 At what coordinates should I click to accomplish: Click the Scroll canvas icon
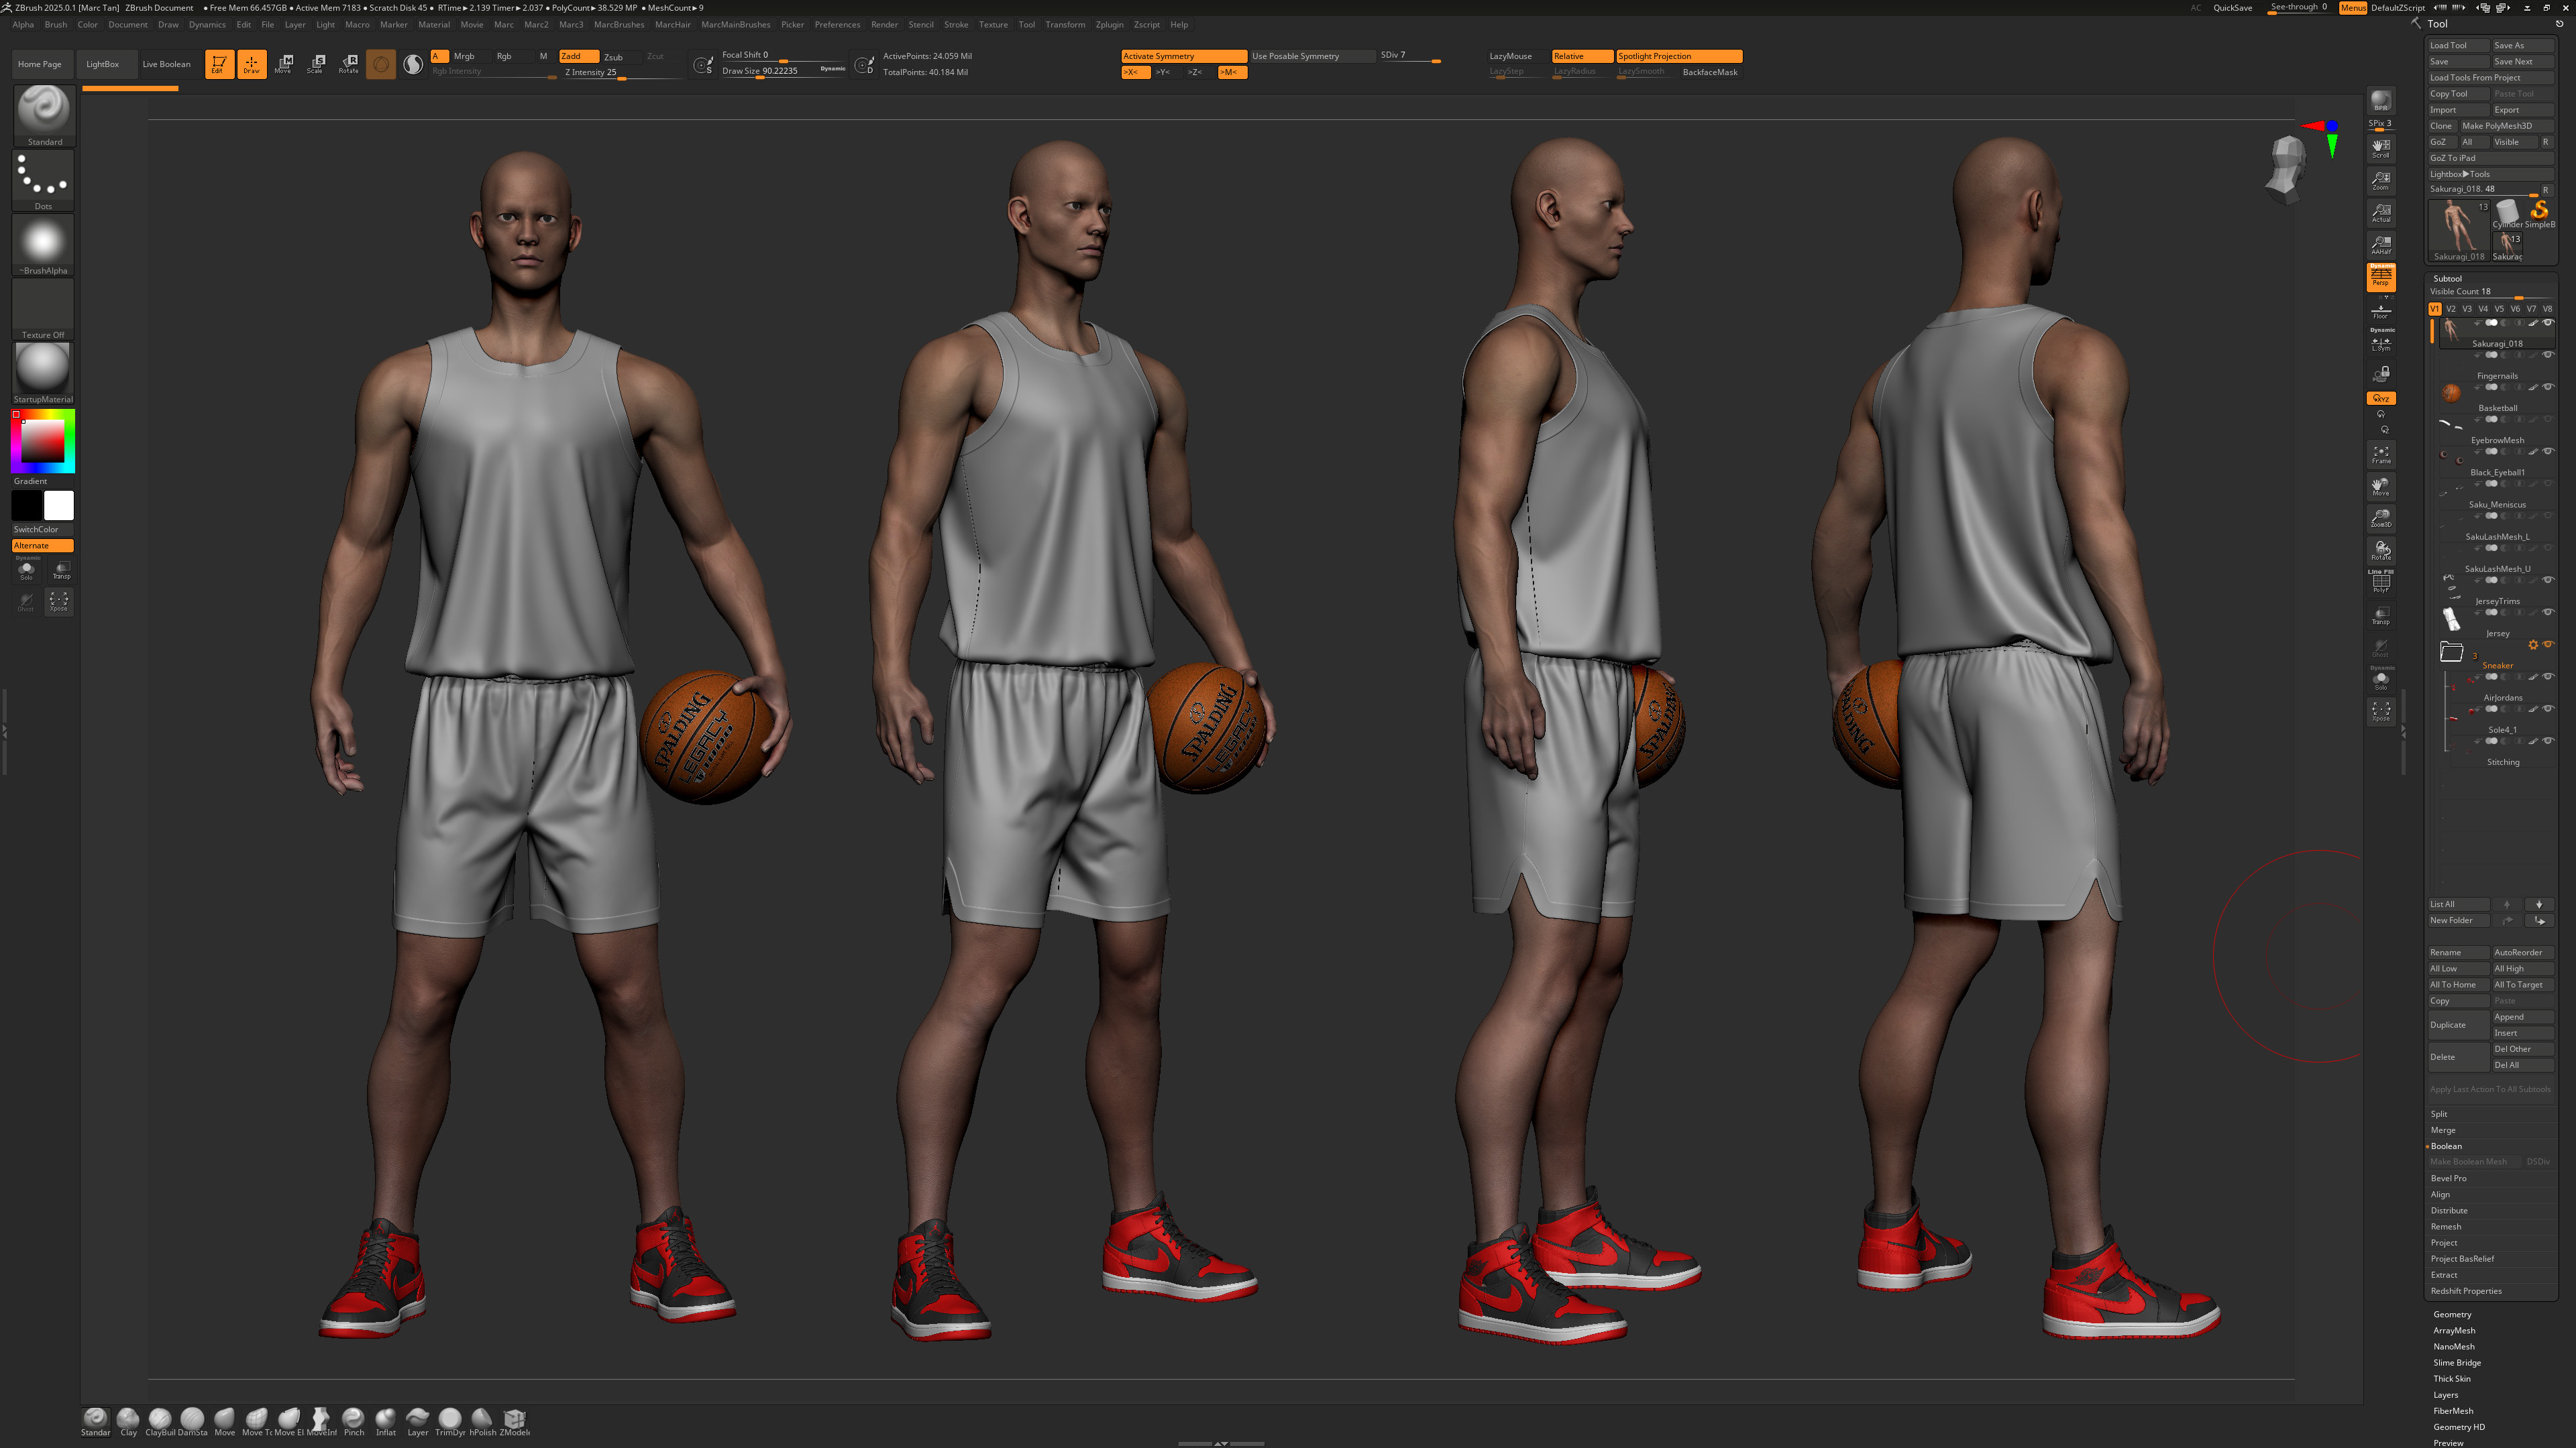point(2381,148)
